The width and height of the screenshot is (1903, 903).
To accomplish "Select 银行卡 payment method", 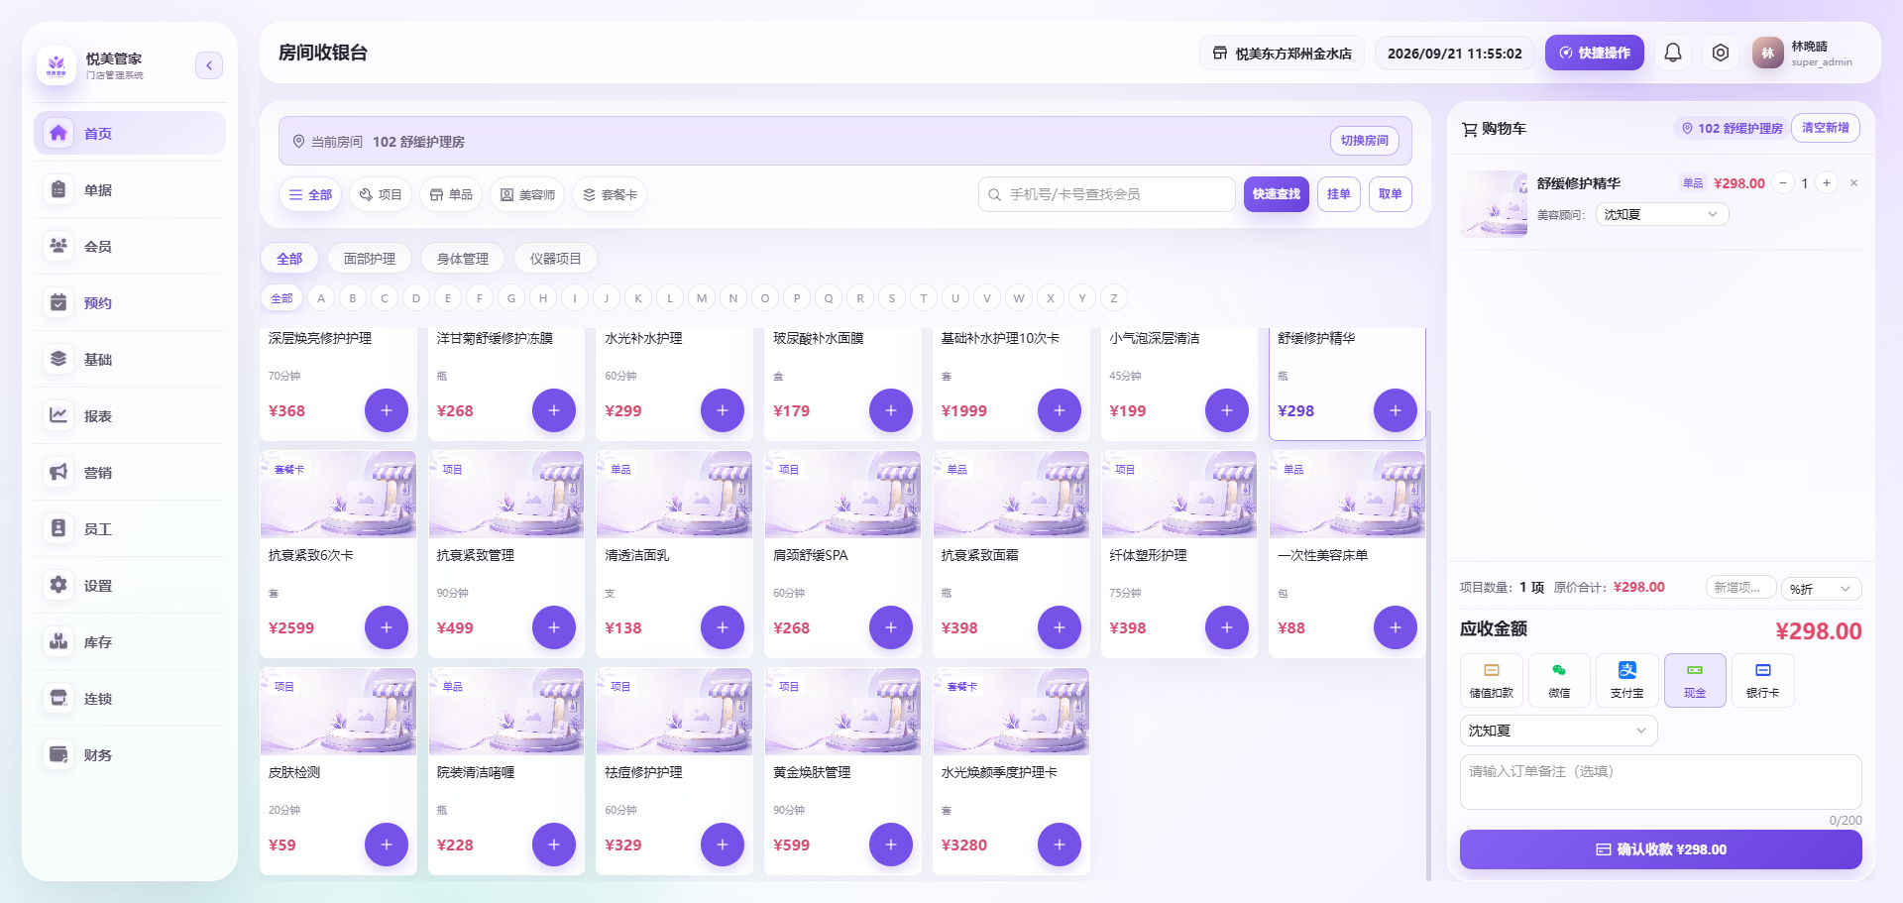I will (x=1762, y=680).
